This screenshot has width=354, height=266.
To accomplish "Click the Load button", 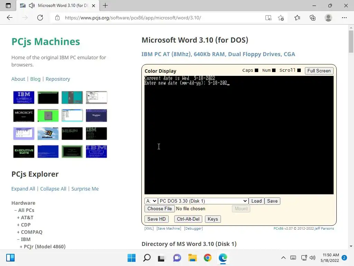I will click(x=257, y=201).
